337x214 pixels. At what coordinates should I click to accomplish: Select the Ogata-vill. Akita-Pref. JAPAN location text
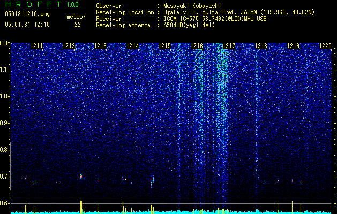(x=239, y=12)
